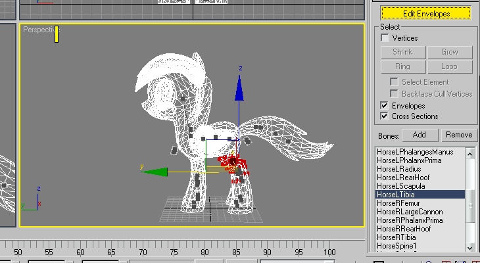Image resolution: width=480 pixels, height=263 pixels.
Task: Click frame 65 on the timeline
Action: point(111,252)
